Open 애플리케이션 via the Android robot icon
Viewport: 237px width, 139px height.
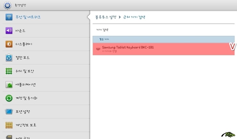[9, 85]
